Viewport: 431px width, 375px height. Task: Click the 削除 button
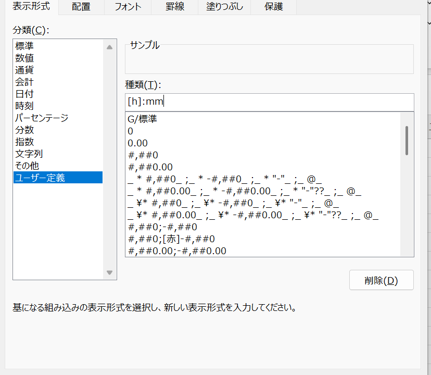[381, 280]
